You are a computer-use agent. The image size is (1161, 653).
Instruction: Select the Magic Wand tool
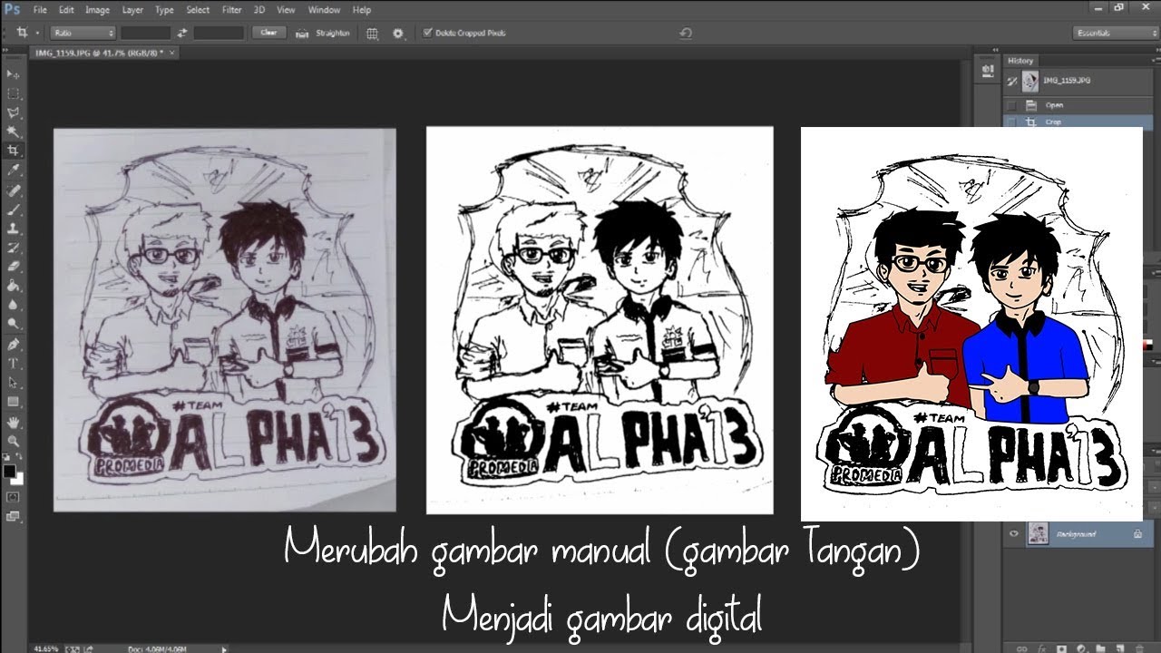tap(13, 132)
